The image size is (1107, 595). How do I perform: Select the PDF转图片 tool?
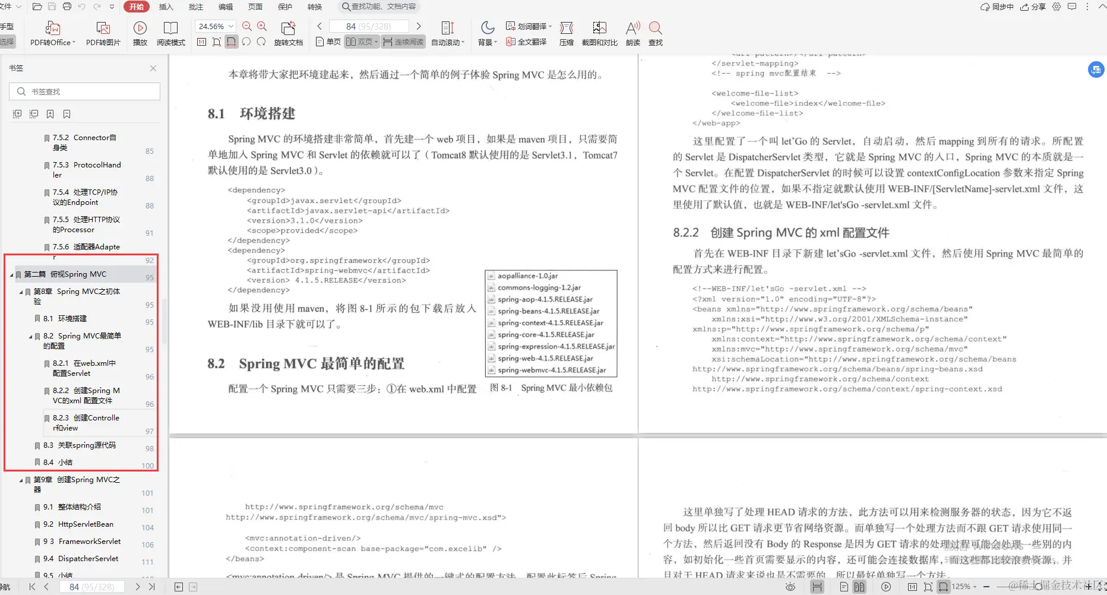(103, 33)
